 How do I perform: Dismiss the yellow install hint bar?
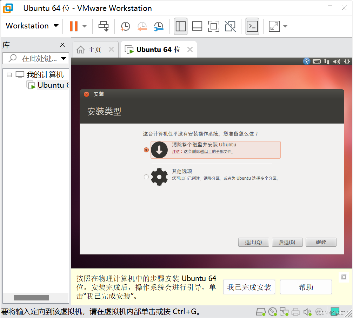(344, 277)
